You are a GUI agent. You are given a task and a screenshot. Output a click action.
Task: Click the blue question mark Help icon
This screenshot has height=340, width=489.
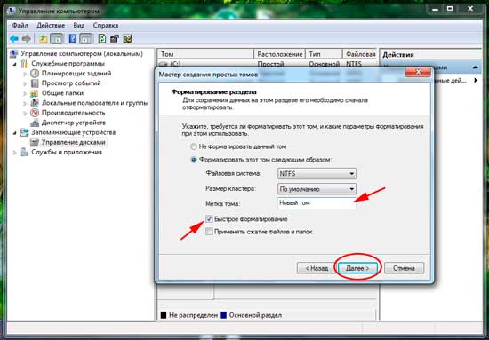[72, 38]
